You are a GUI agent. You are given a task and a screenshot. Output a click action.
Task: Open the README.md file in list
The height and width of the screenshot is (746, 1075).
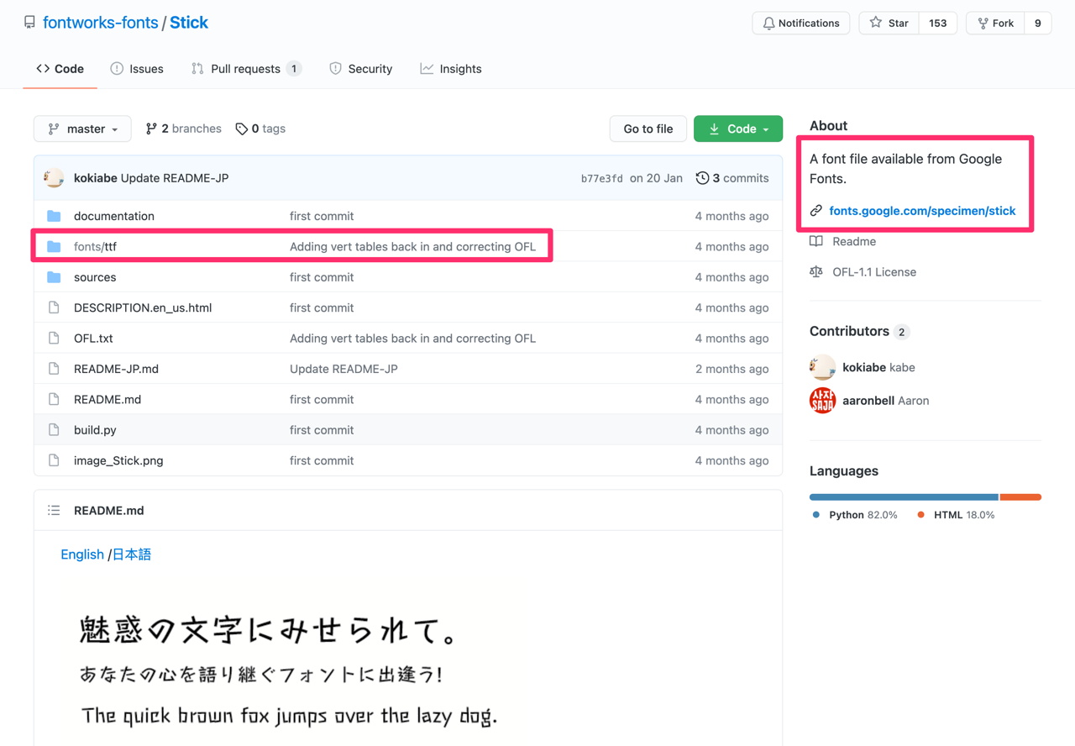coord(107,399)
